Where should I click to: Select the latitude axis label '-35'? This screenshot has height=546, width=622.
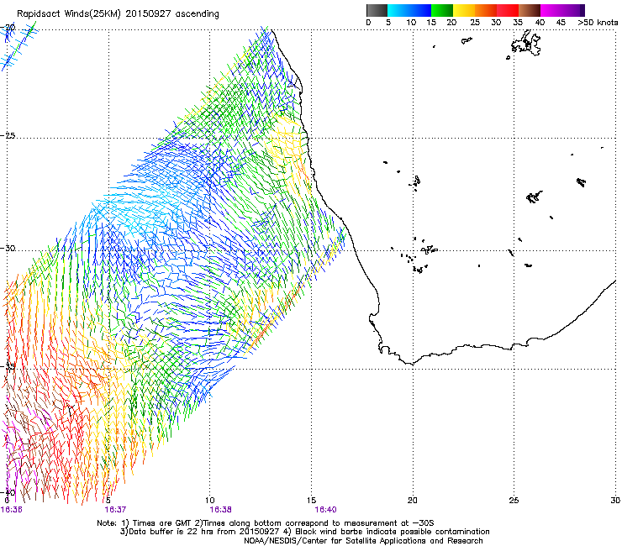click(8, 366)
